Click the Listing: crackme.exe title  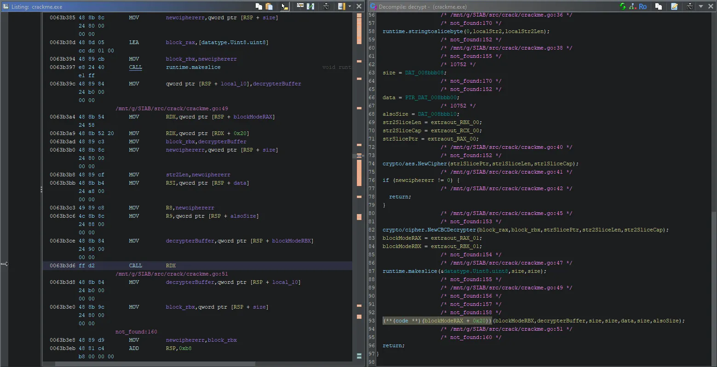37,7
